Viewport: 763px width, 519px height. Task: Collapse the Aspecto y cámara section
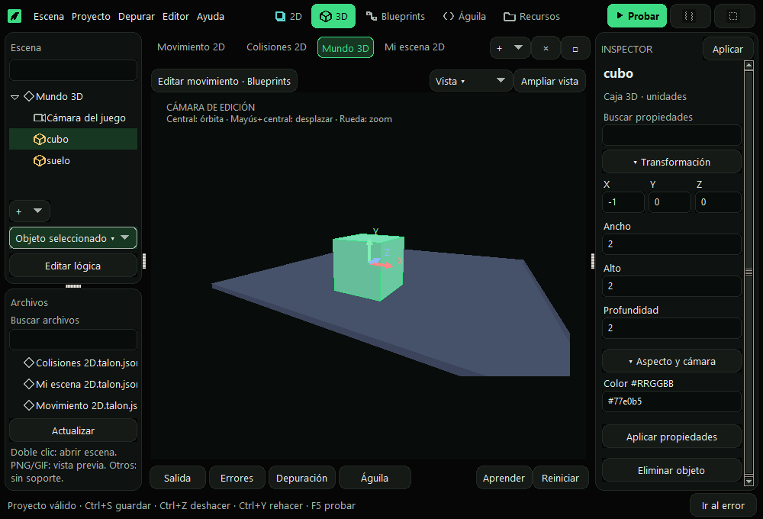tap(671, 361)
